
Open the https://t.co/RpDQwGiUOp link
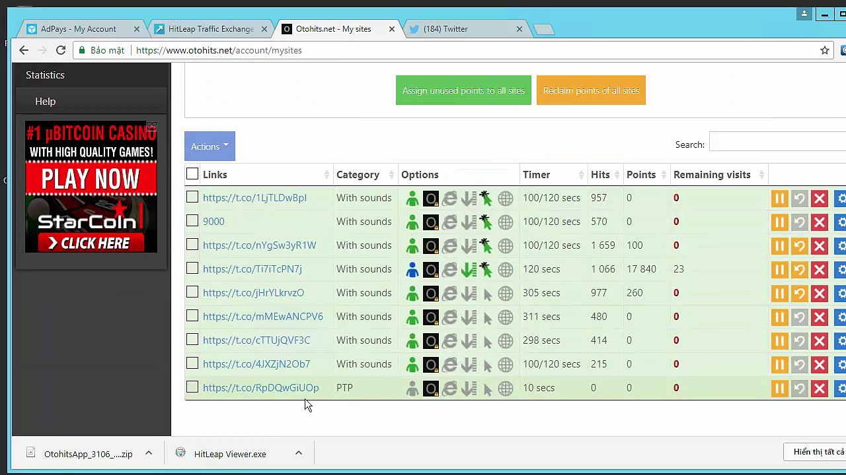tap(260, 388)
